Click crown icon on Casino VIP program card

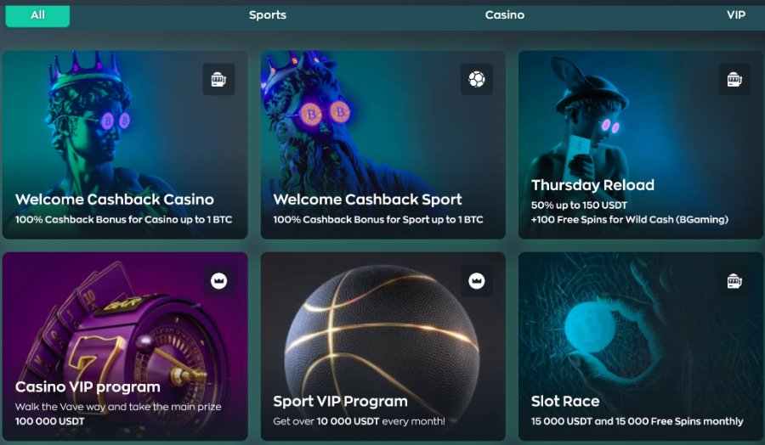[218, 281]
